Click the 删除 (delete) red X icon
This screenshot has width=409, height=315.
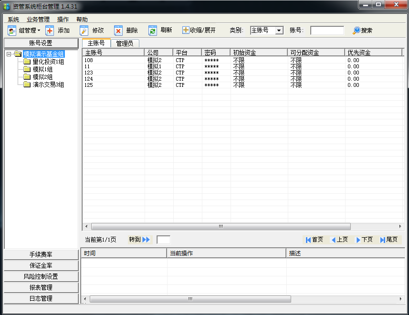coord(118,31)
